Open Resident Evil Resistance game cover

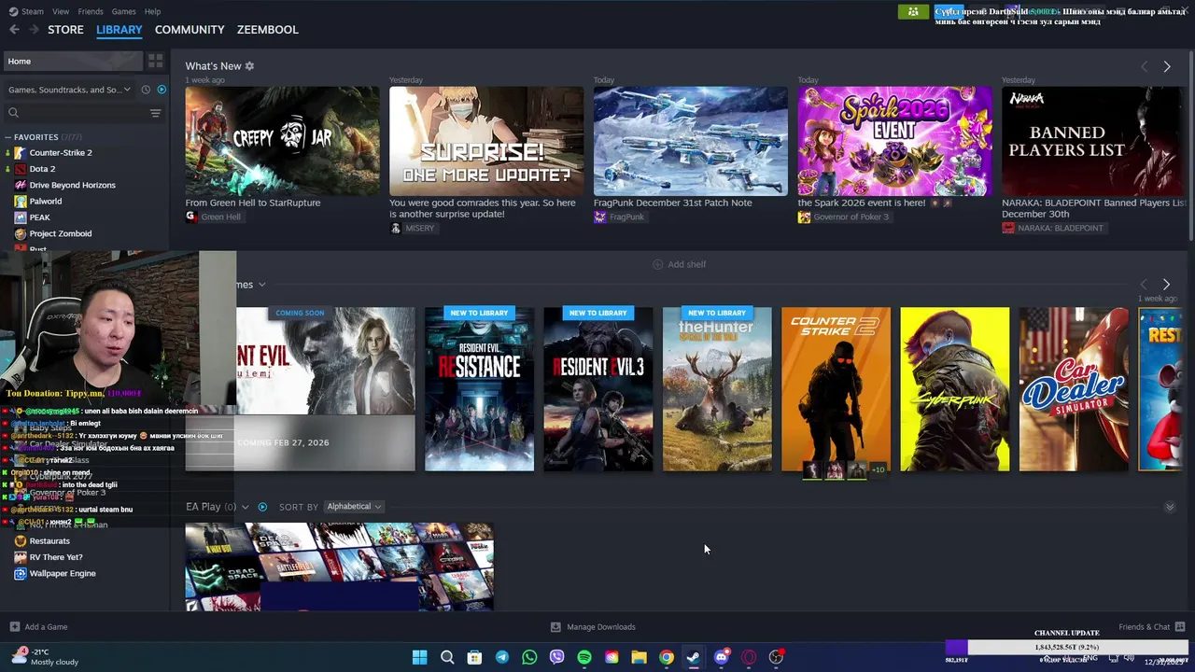479,389
